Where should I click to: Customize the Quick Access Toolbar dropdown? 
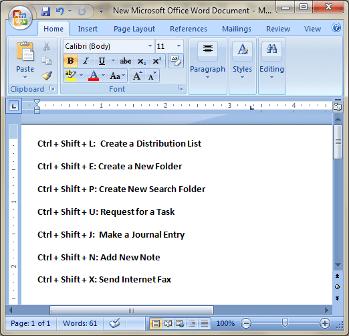(101, 11)
